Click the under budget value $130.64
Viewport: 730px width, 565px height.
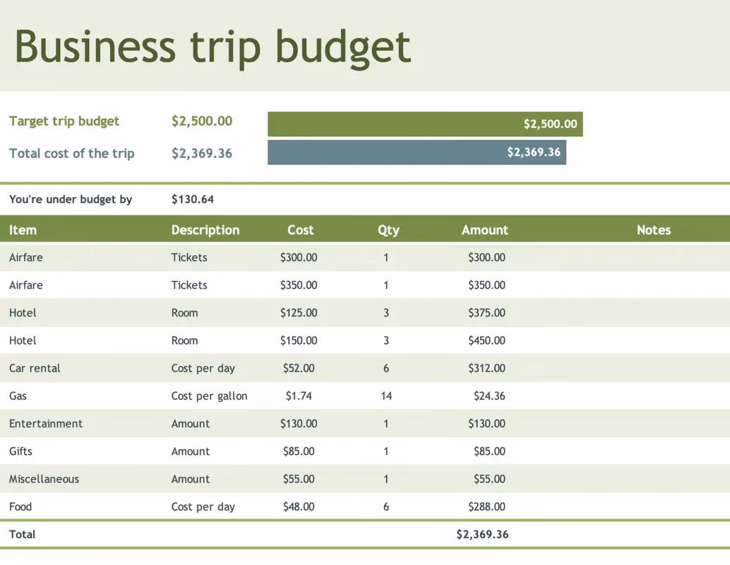193,199
